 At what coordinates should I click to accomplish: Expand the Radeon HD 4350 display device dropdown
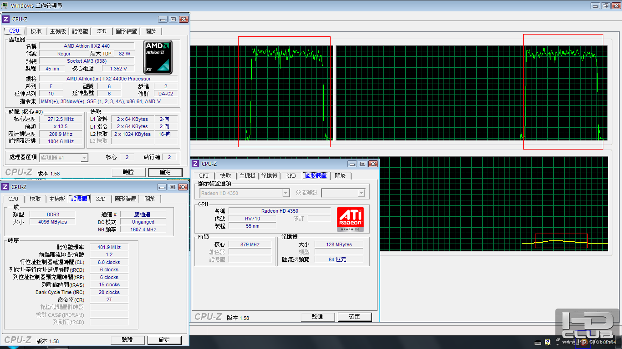tap(245, 193)
